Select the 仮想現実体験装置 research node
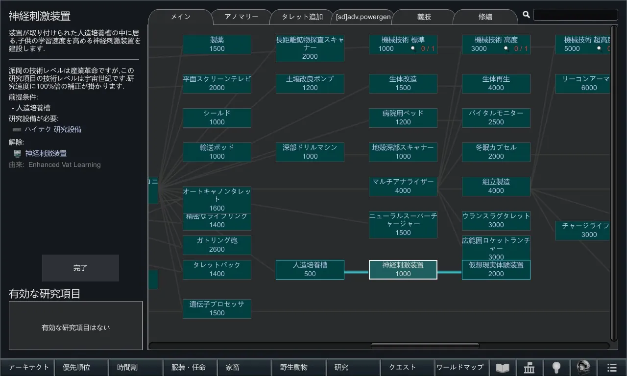The height and width of the screenshot is (376, 627). 496,270
